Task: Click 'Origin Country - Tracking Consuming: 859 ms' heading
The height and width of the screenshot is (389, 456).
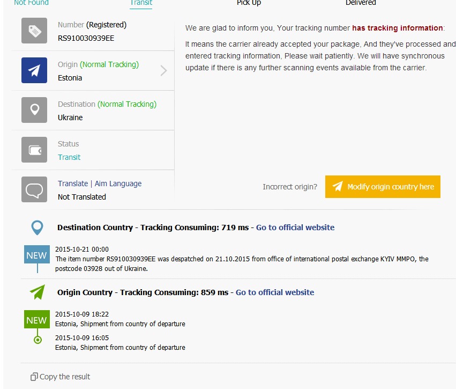Action: pyautogui.click(x=143, y=292)
